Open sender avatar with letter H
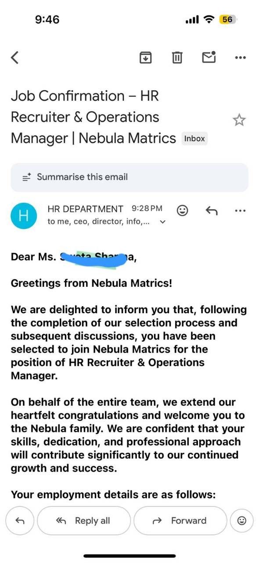Image resolution: width=259 pixels, height=563 pixels. pyautogui.click(x=24, y=216)
